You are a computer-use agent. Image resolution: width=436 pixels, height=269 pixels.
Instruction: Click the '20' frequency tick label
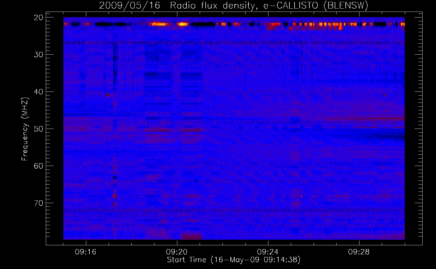(39, 17)
